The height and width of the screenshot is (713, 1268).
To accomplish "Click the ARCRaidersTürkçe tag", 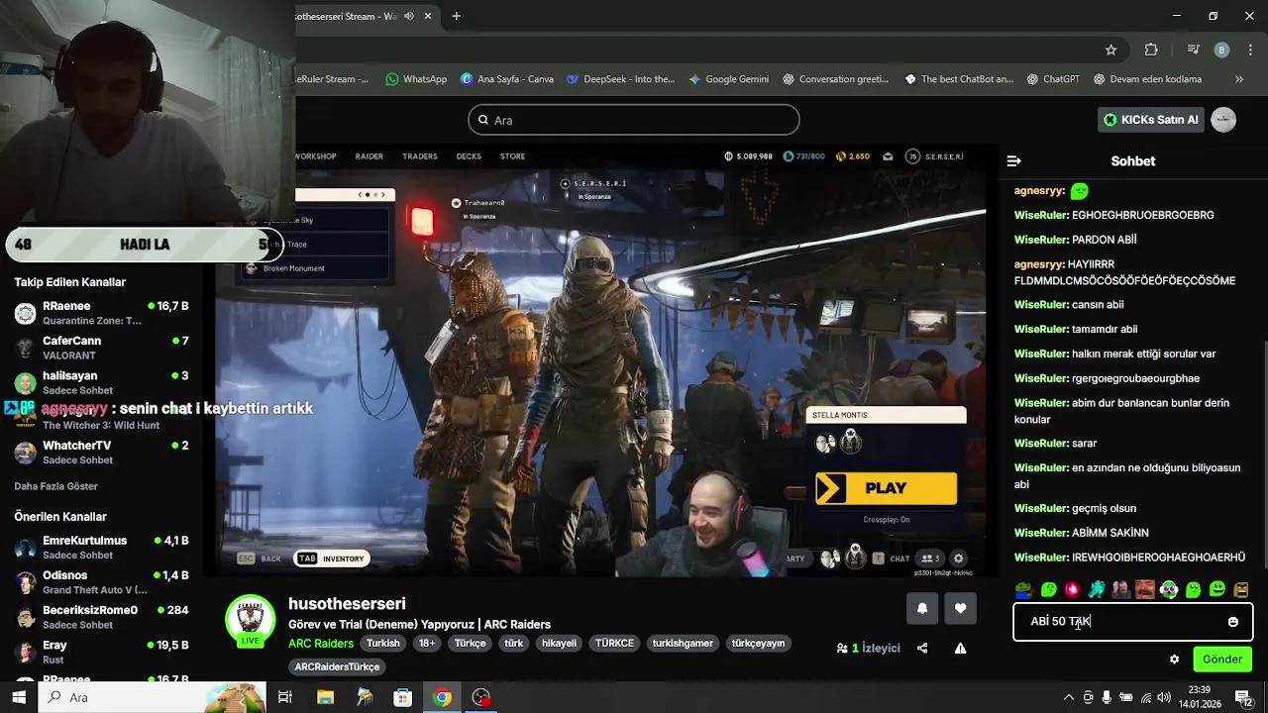I will click(337, 667).
